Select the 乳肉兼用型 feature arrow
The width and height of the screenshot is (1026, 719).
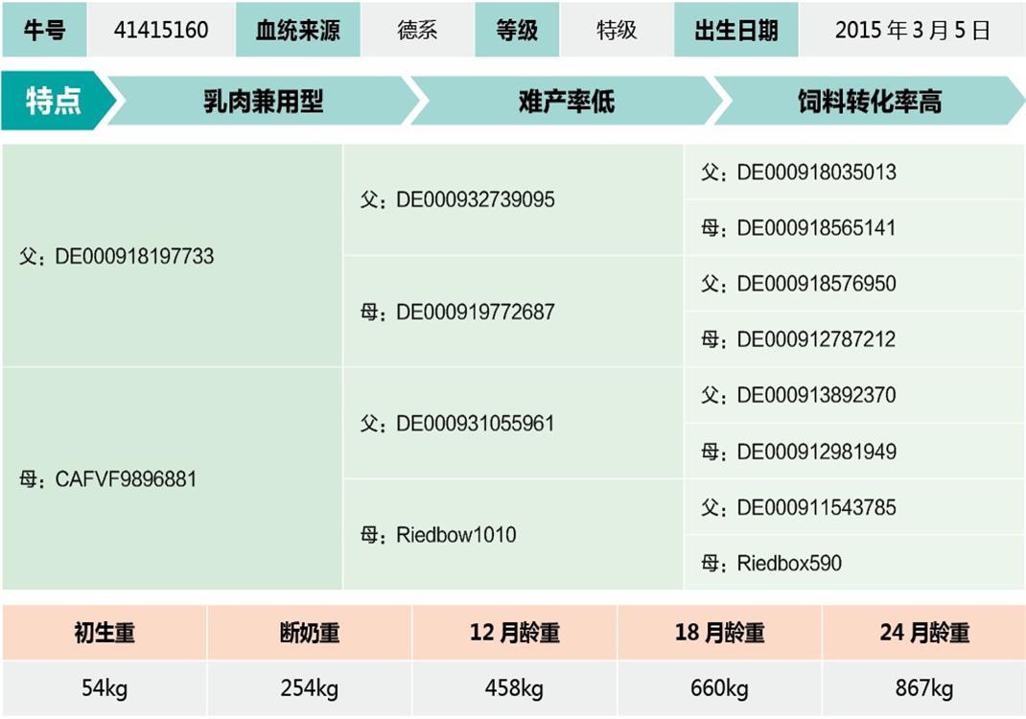click(x=264, y=101)
